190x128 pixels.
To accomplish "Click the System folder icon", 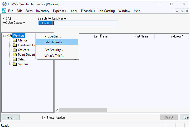I will pos(15,64).
